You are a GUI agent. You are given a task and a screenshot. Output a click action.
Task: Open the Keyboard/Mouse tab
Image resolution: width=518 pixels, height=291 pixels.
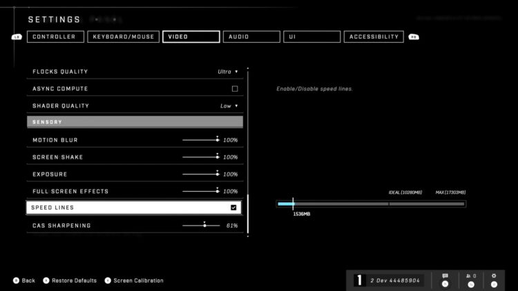123,37
